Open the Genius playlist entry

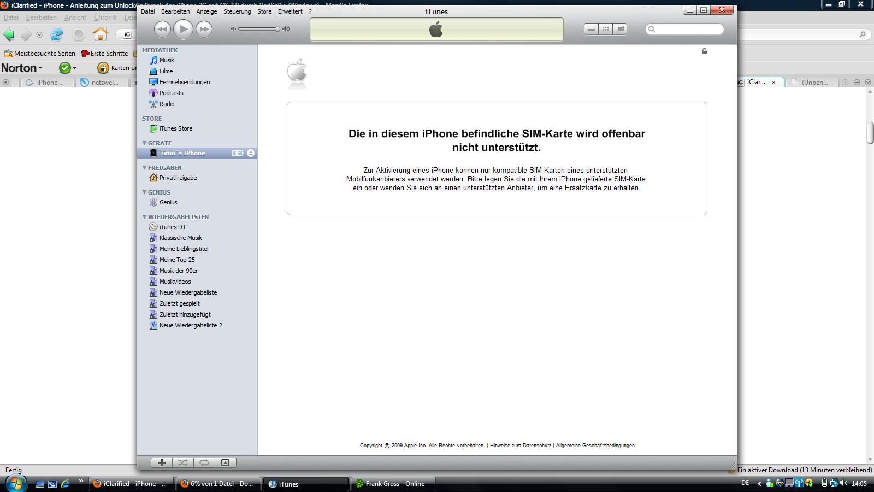point(168,202)
